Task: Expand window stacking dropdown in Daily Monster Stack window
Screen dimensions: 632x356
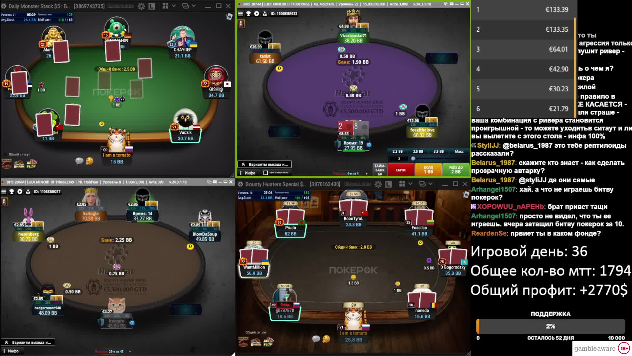Action: [194, 6]
